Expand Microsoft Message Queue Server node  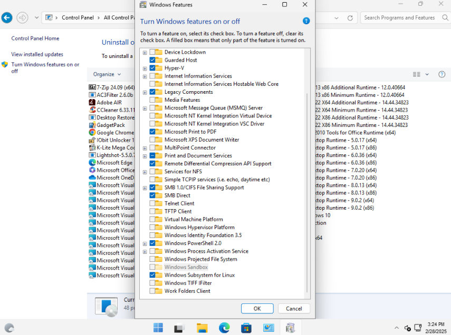[145, 109]
